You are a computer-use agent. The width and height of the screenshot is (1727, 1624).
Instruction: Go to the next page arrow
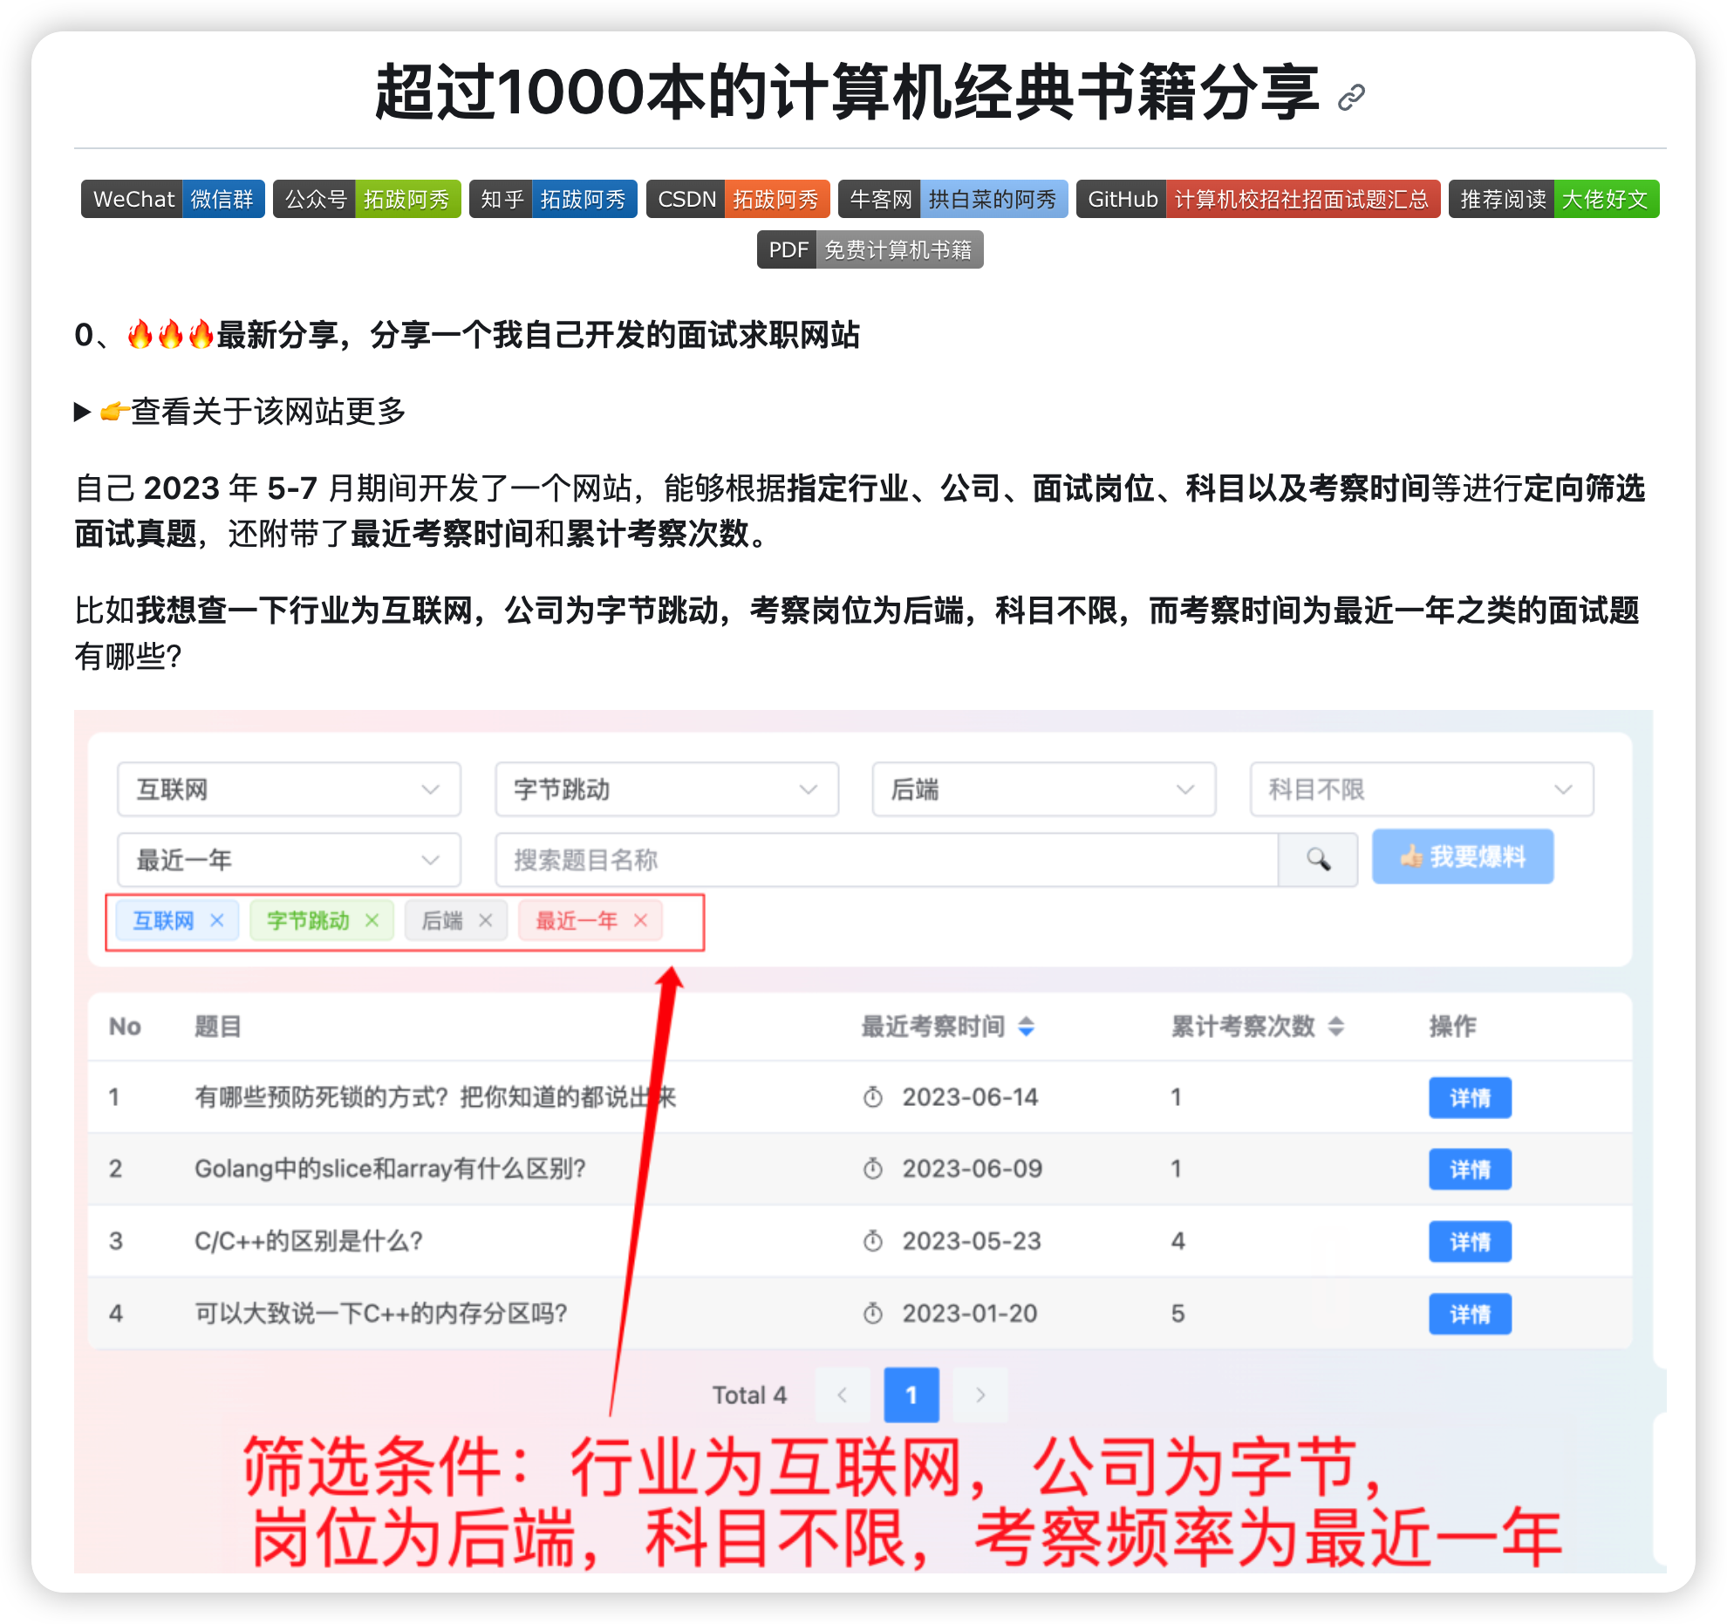tap(980, 1395)
